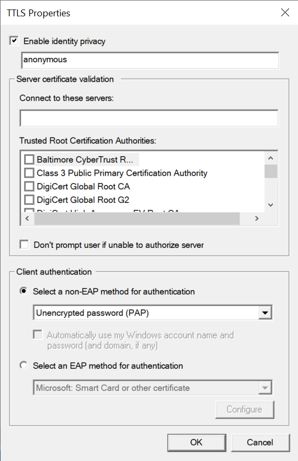Click certificate list scroll up arrow
298x461 pixels.
point(271,158)
